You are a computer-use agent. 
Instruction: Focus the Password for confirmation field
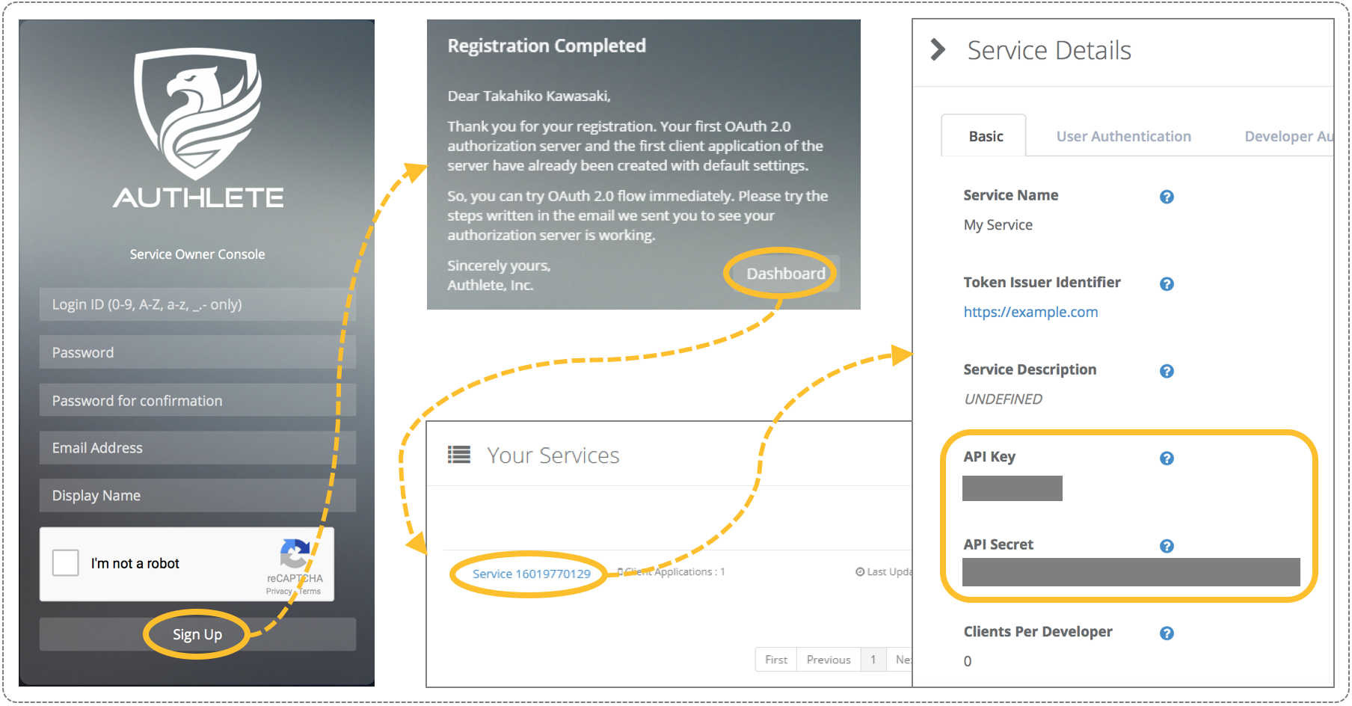pos(197,400)
